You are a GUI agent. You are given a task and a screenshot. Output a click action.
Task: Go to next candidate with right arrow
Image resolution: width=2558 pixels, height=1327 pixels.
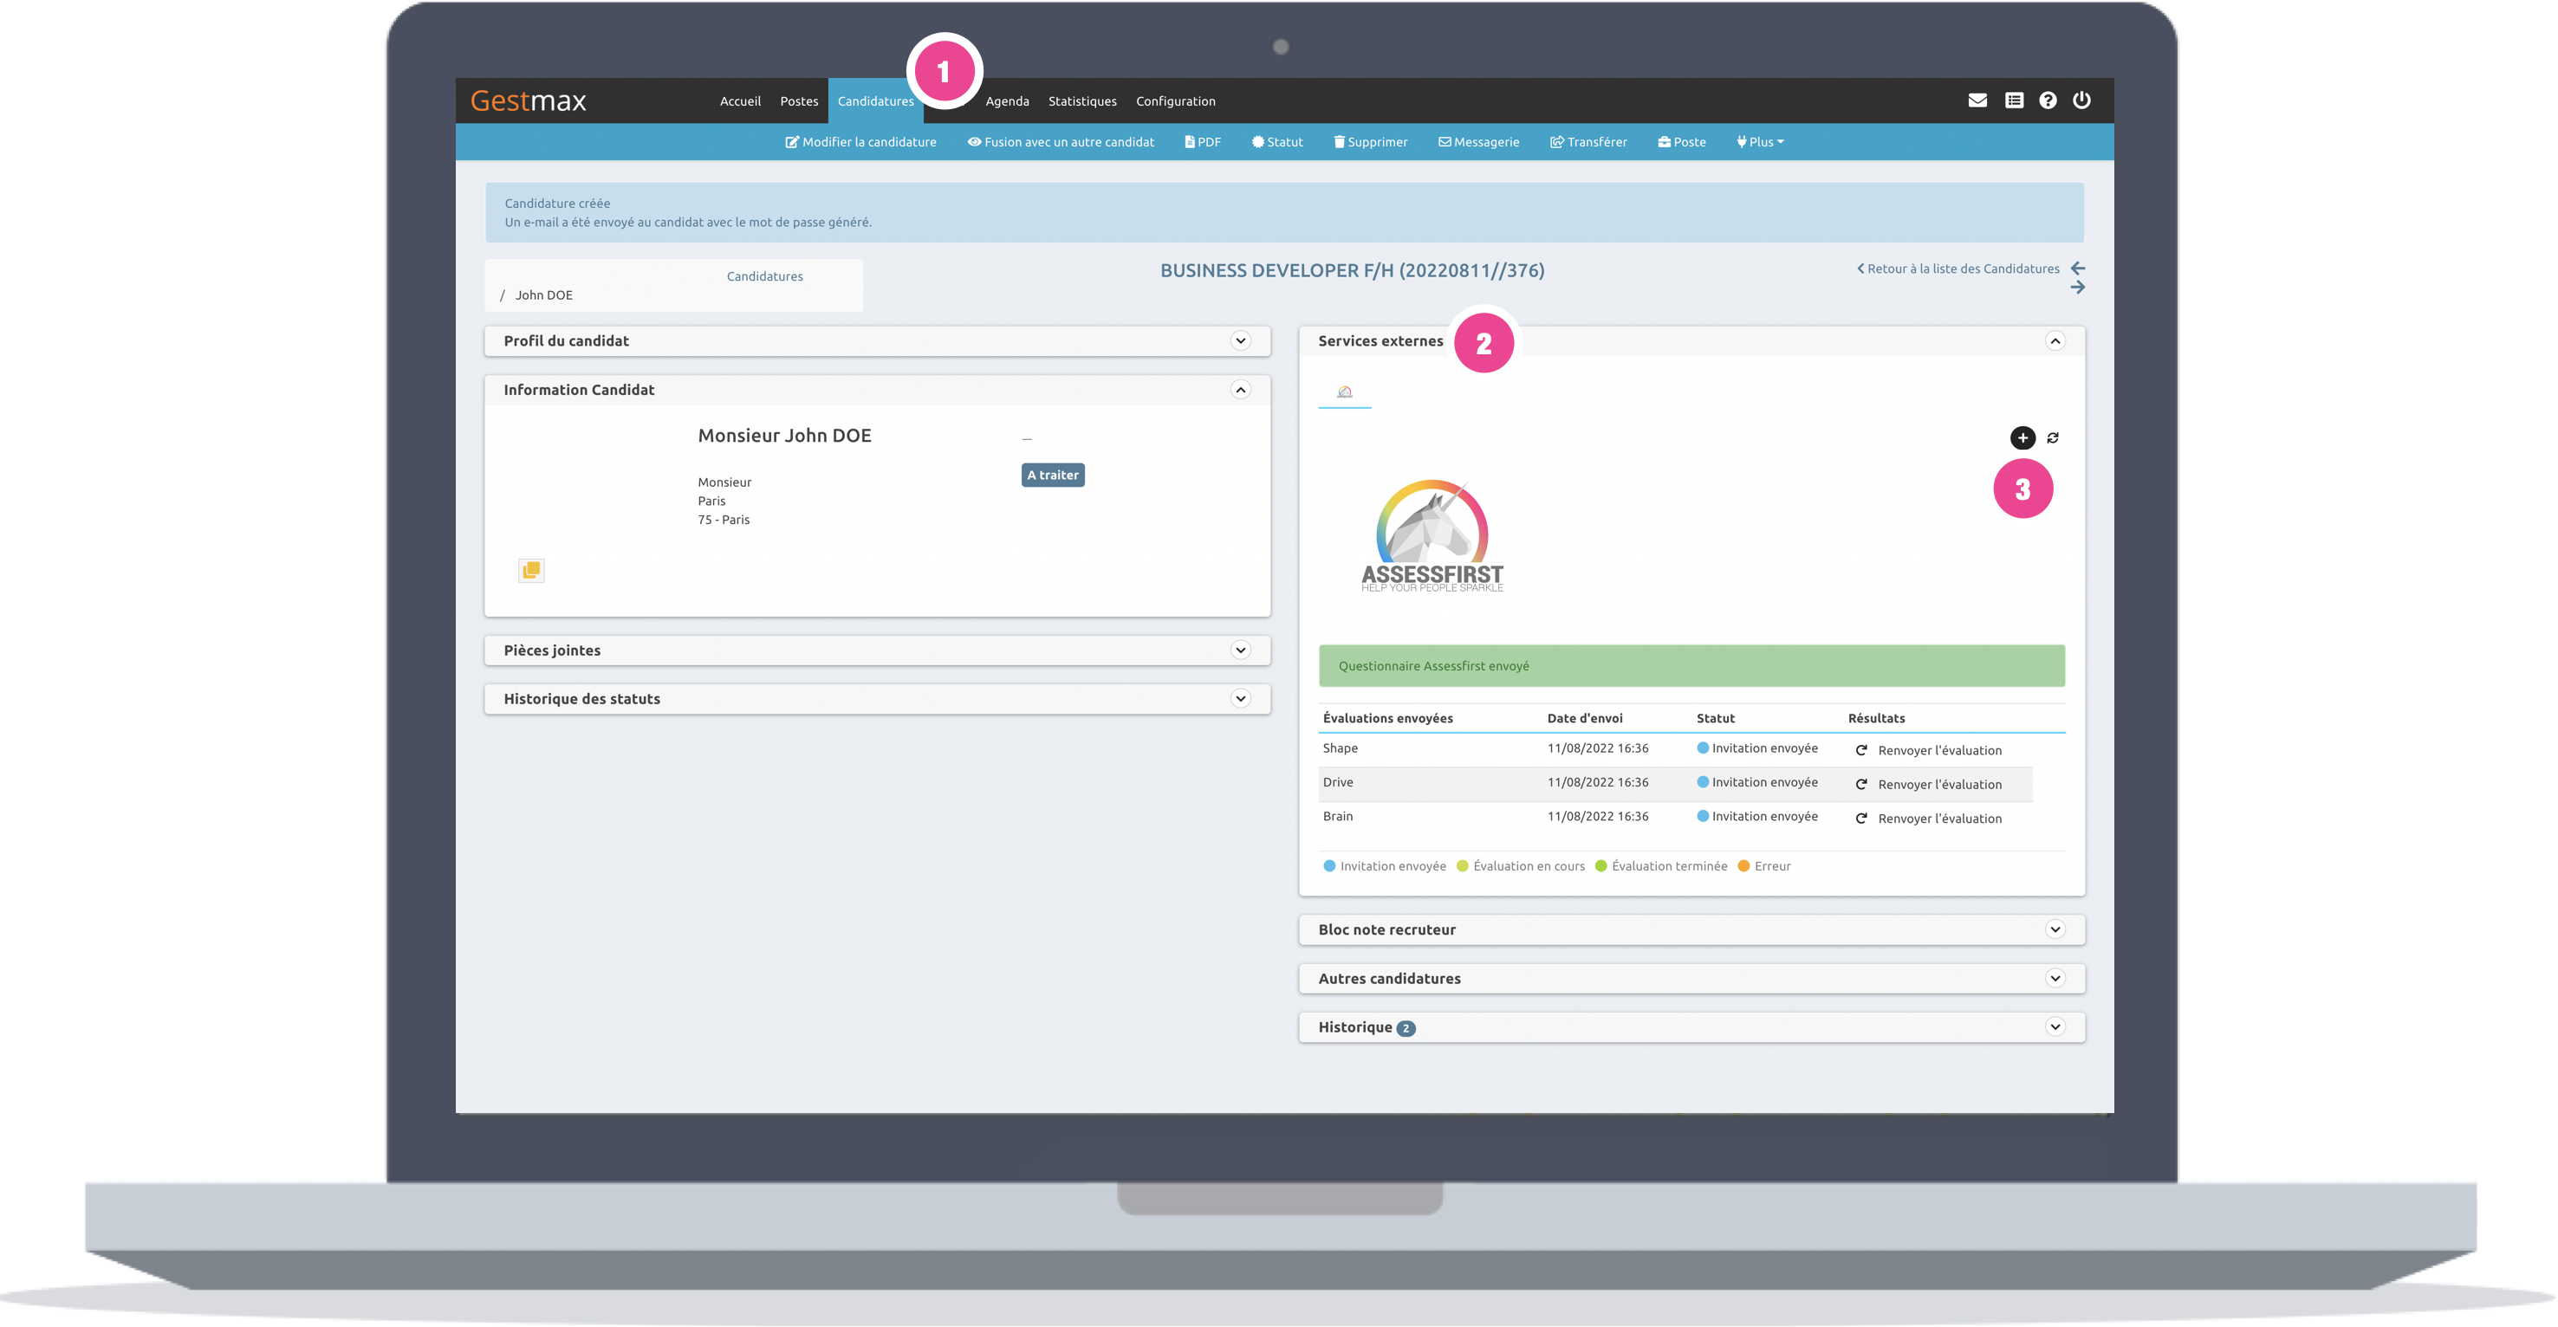2077,288
